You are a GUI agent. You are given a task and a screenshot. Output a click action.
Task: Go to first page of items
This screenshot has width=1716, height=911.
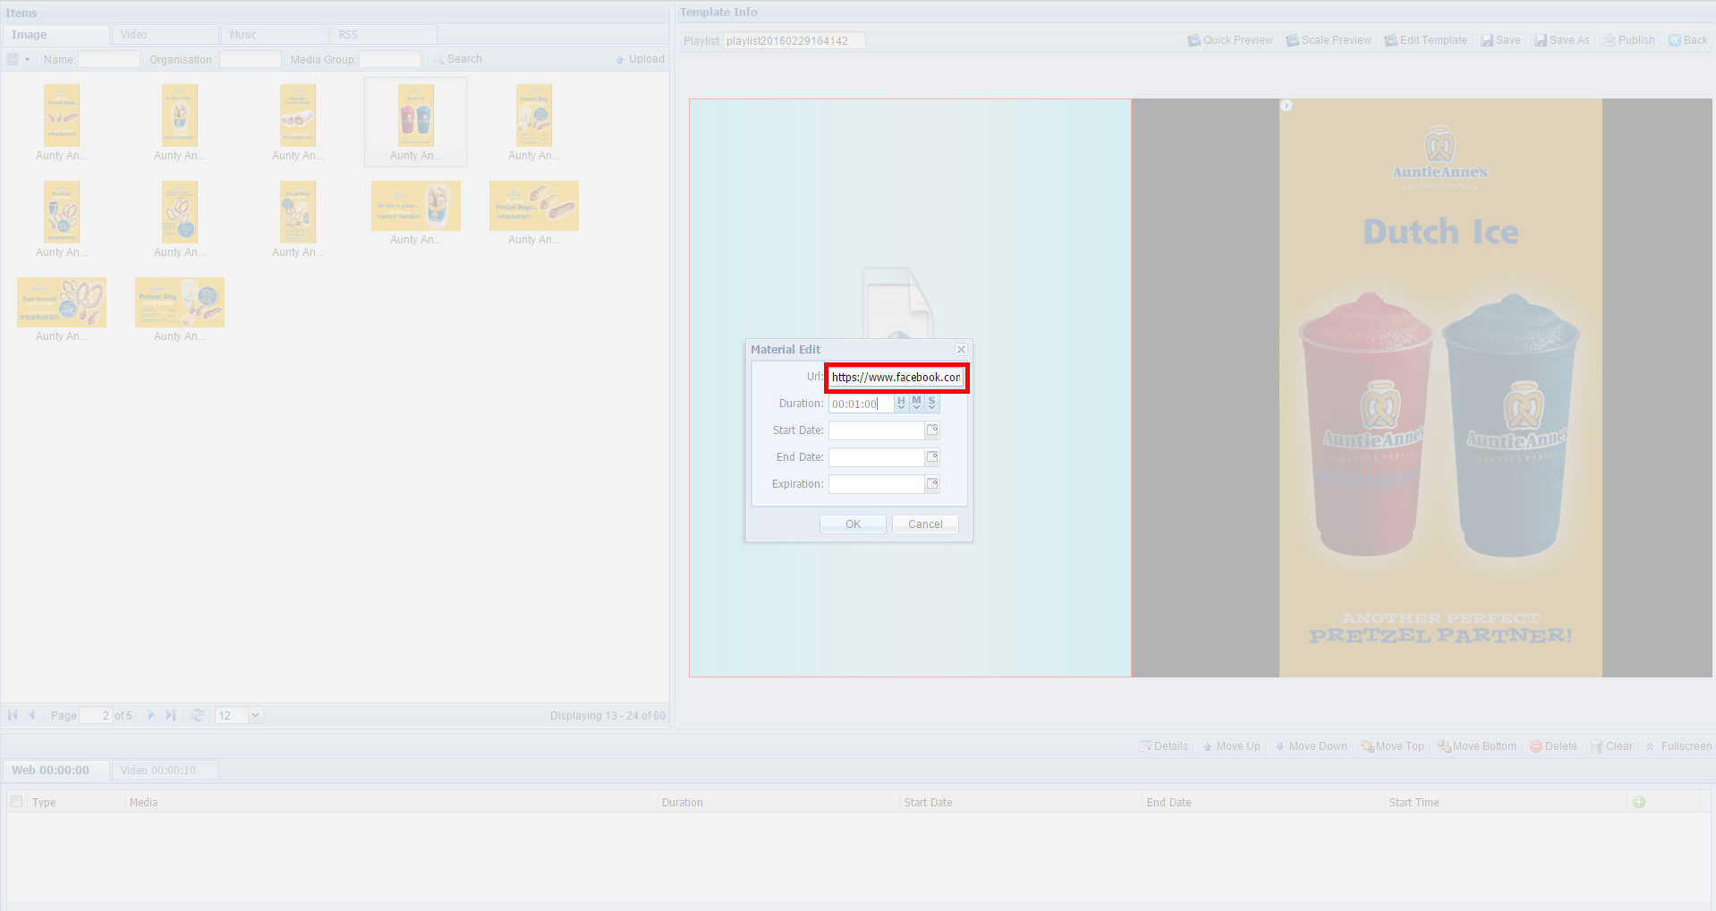(13, 715)
